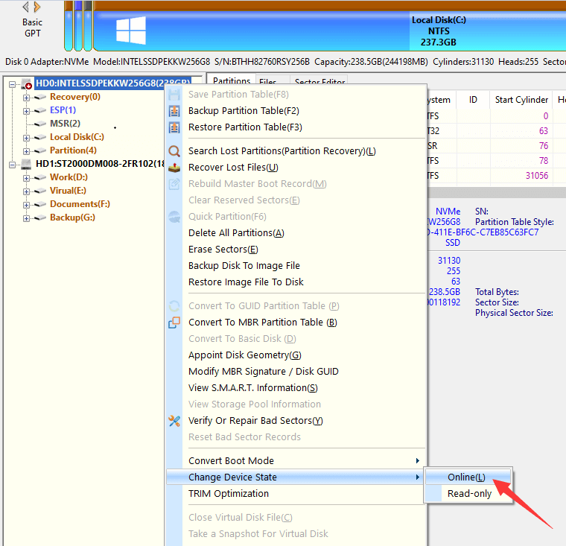
Task: Click the Backup Partition Table icon
Action: [174, 111]
